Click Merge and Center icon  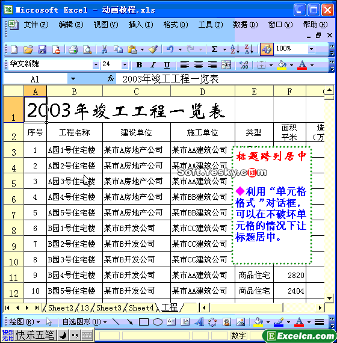(x=226, y=65)
